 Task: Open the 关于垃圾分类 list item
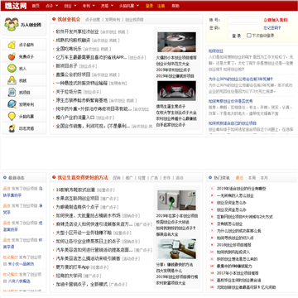(x=69, y=92)
